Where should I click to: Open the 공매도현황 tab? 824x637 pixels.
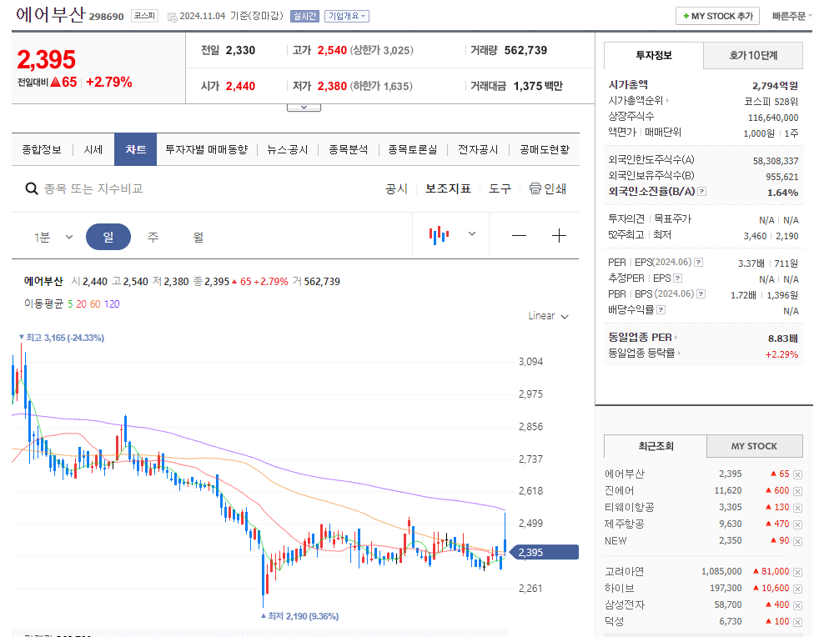point(545,150)
